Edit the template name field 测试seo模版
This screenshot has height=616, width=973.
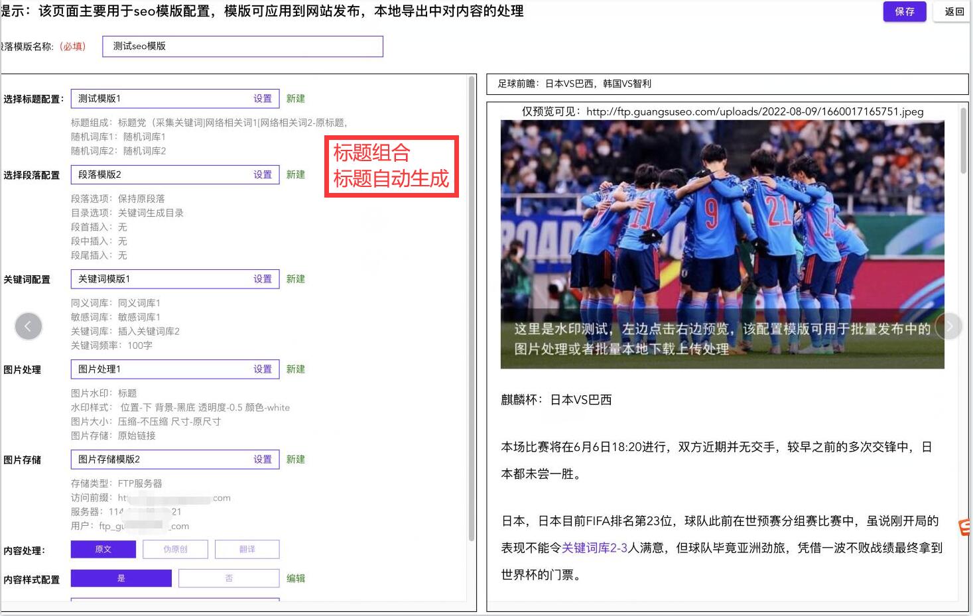point(243,46)
